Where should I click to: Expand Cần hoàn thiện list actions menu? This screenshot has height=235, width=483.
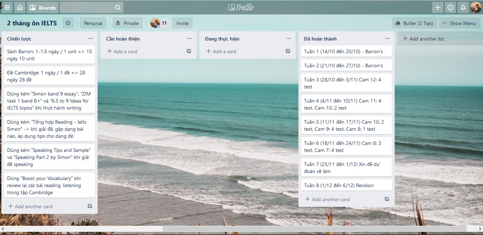click(190, 39)
